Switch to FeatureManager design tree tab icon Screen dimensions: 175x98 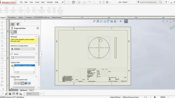[13, 24]
